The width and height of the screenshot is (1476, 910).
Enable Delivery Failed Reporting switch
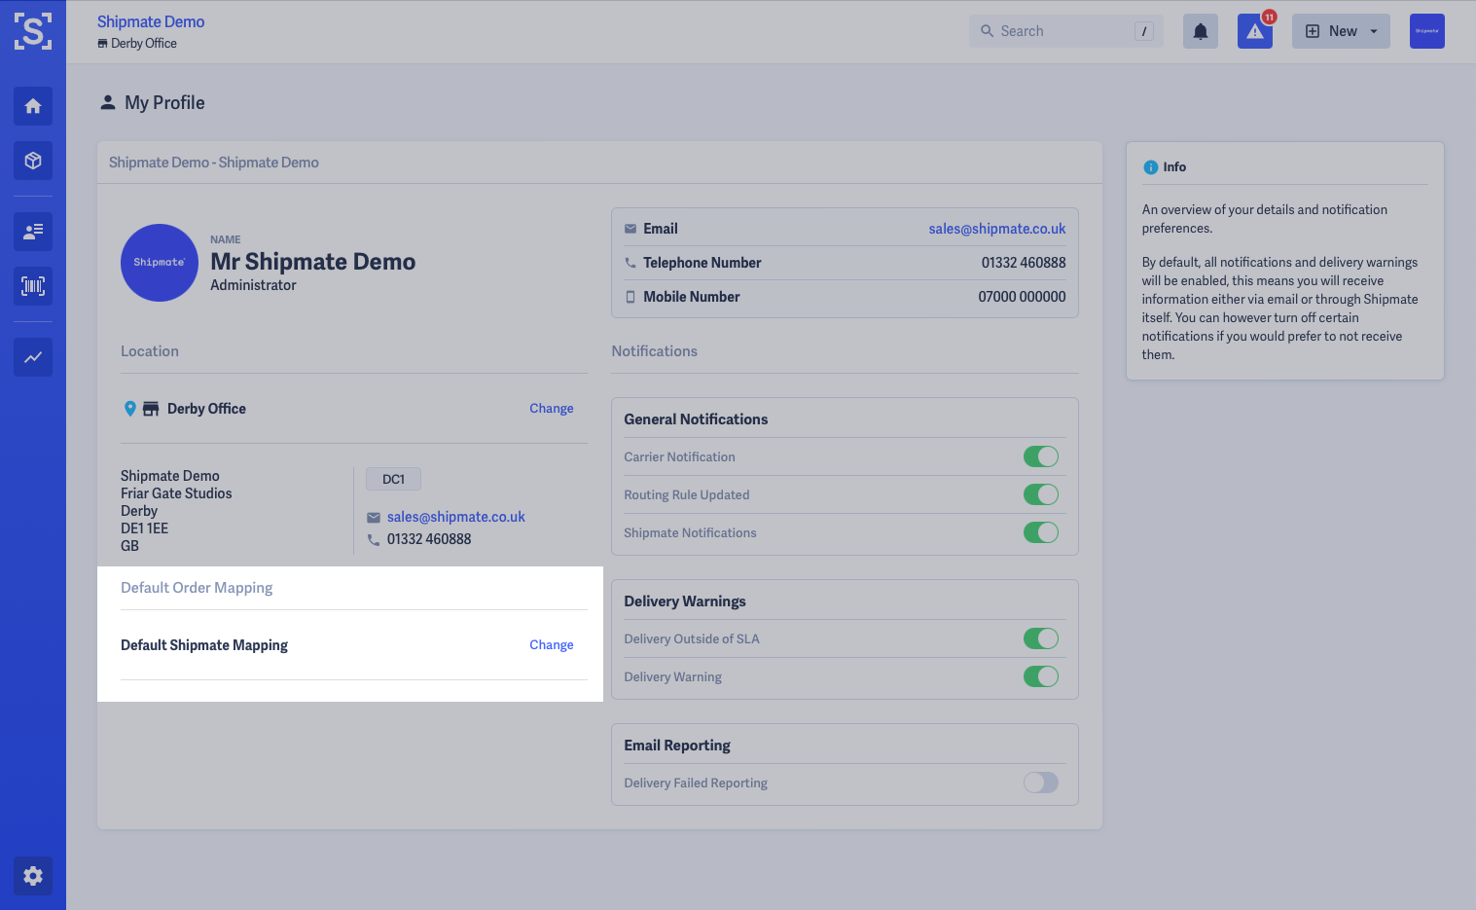[1041, 783]
